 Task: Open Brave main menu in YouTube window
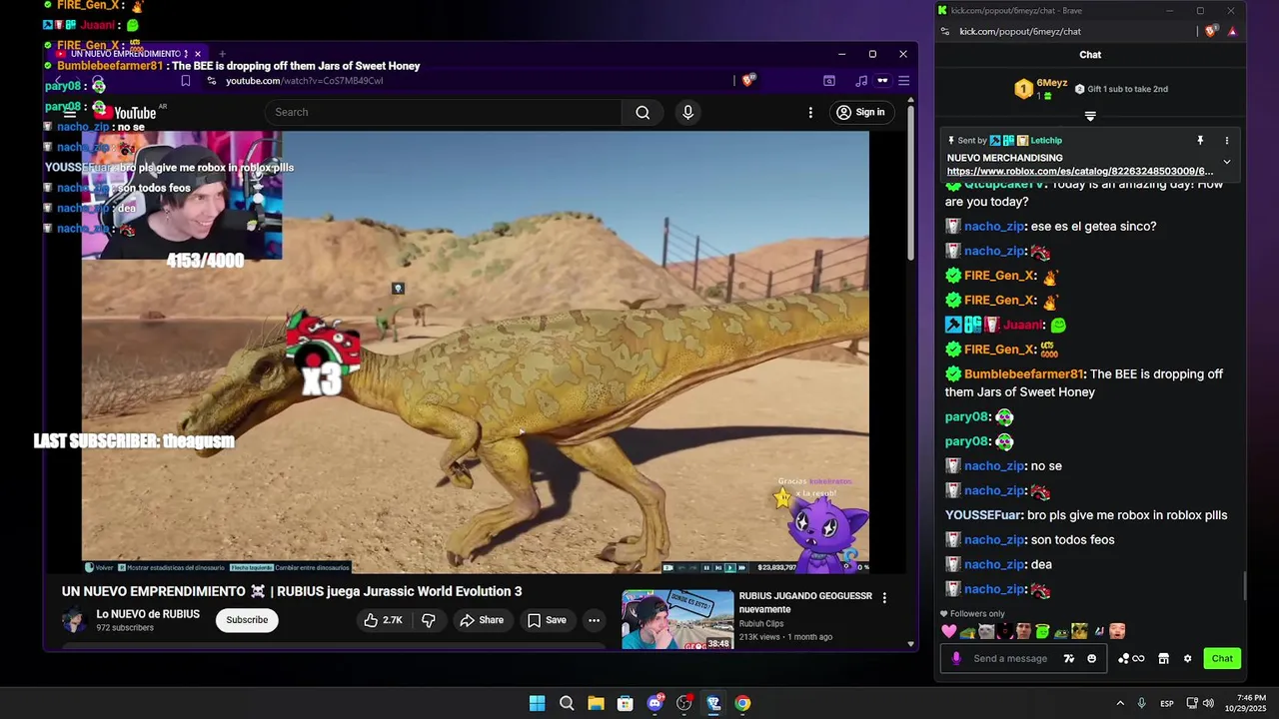coord(903,81)
